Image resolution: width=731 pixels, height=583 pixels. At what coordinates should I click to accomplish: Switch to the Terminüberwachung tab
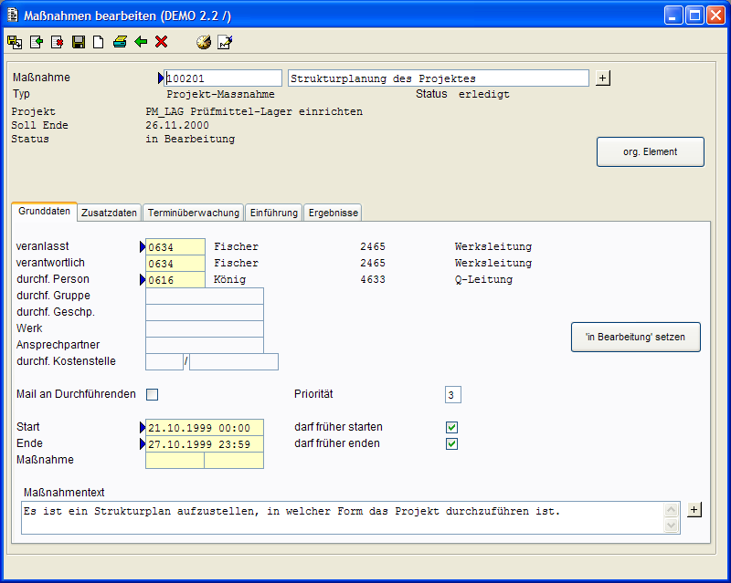click(x=193, y=213)
